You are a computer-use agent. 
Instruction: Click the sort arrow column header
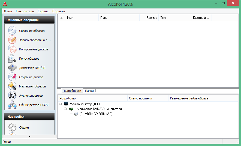(x=62, y=18)
